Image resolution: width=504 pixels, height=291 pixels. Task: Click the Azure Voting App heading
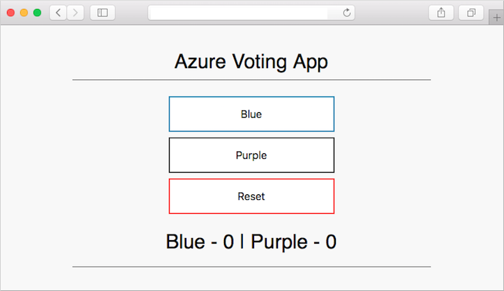(x=251, y=62)
